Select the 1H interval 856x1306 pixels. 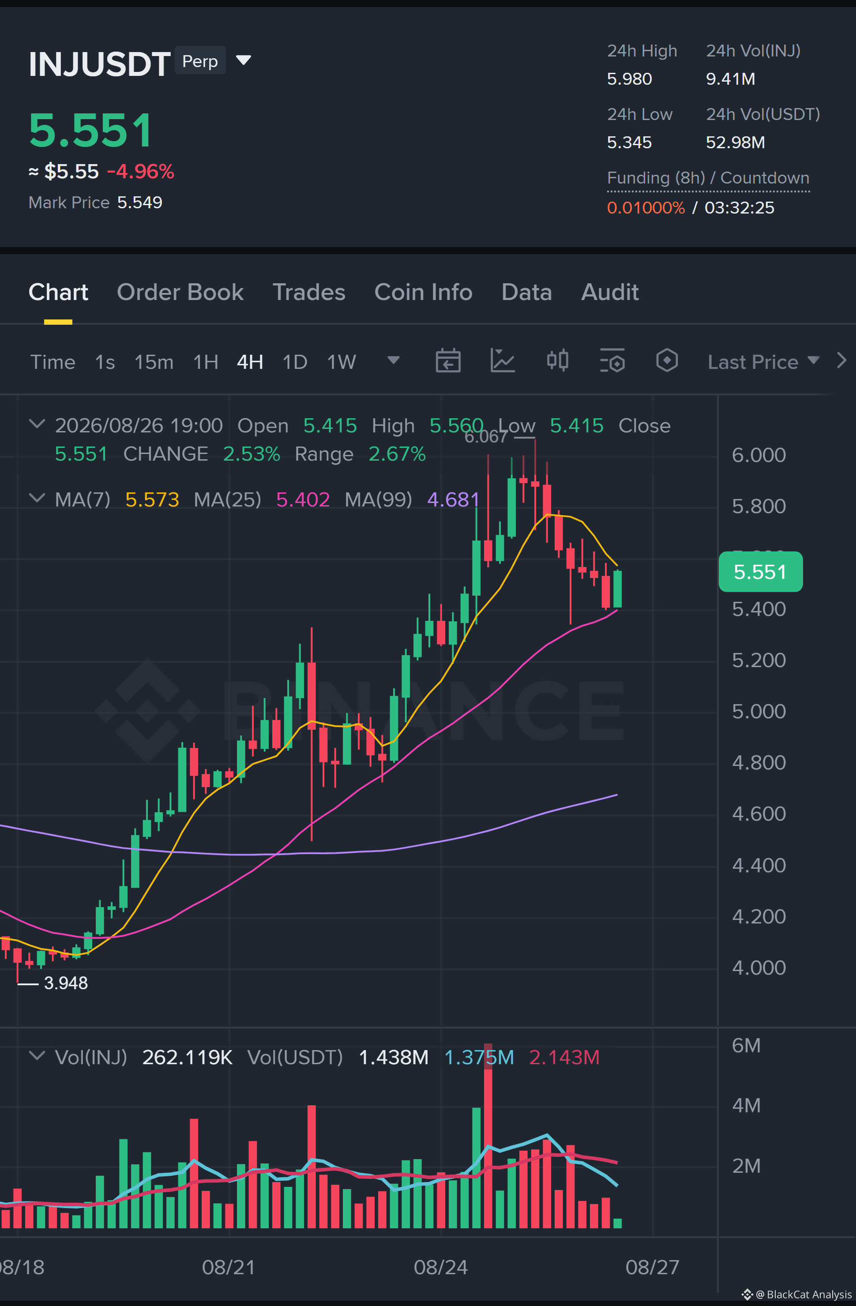click(206, 362)
